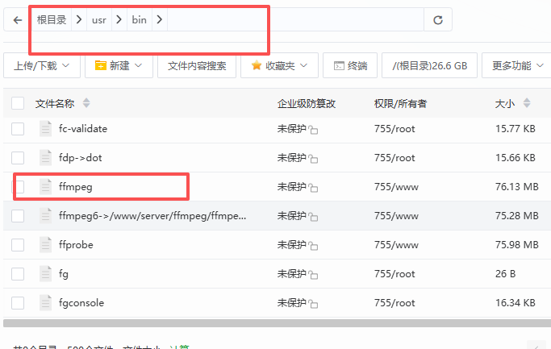
Task: Open the 更多功能 dropdown
Action: coord(517,65)
